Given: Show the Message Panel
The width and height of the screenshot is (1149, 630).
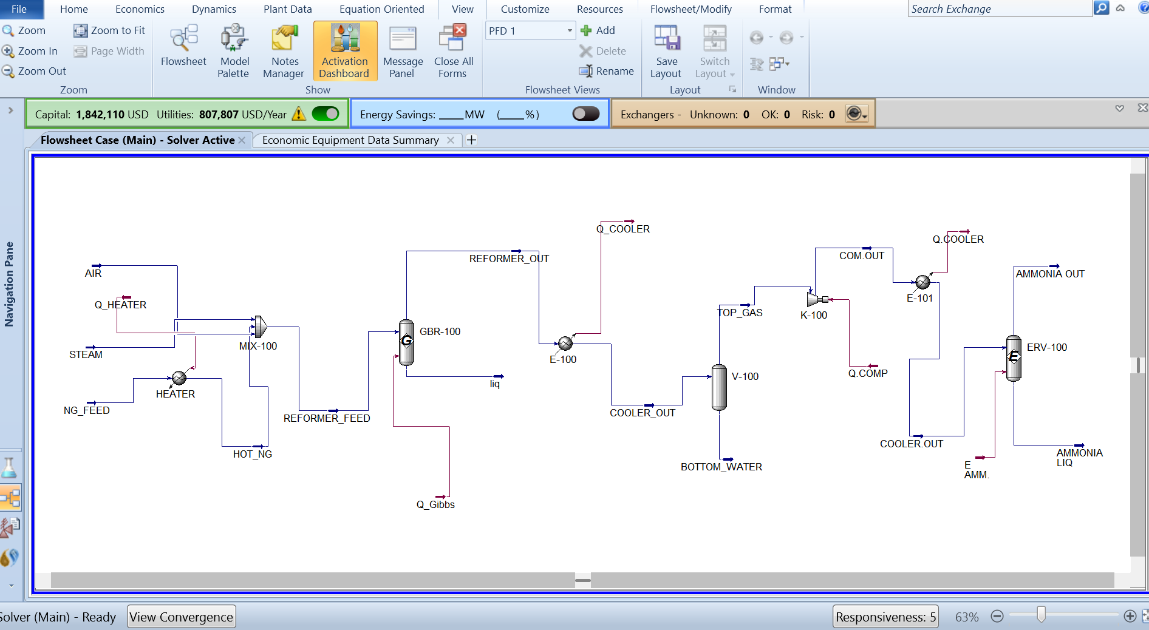Looking at the screenshot, I should click(403, 50).
